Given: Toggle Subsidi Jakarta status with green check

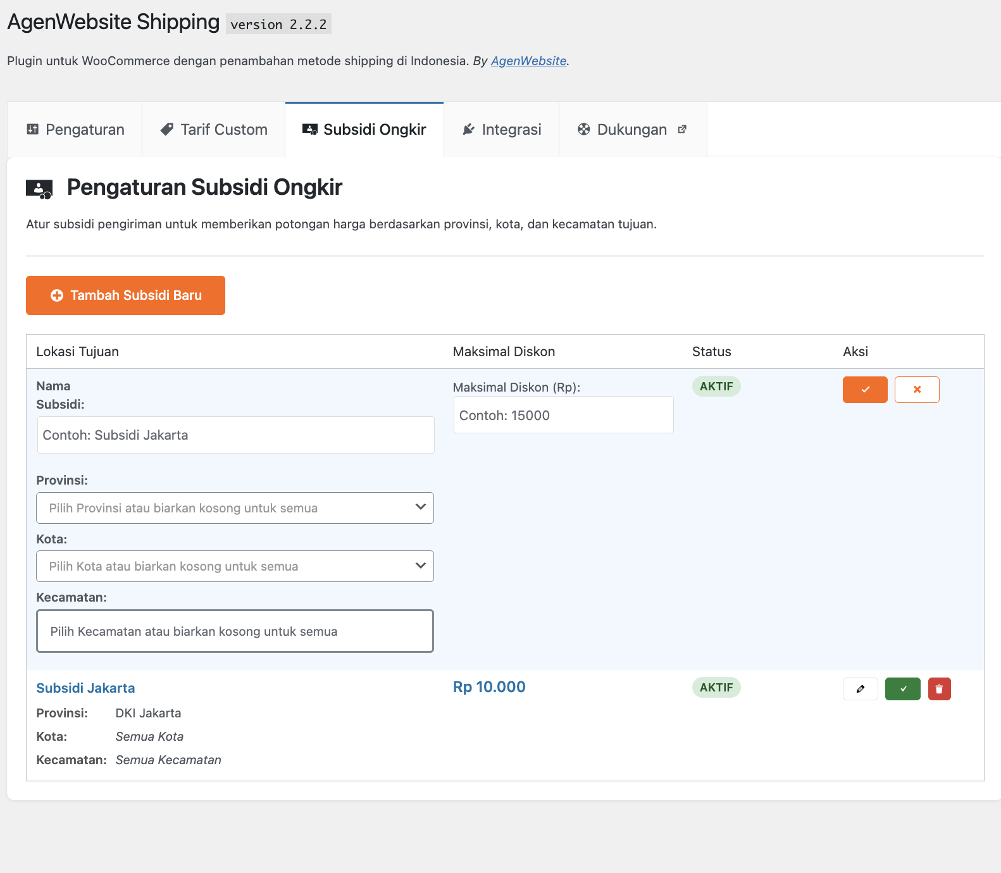Looking at the screenshot, I should point(902,689).
